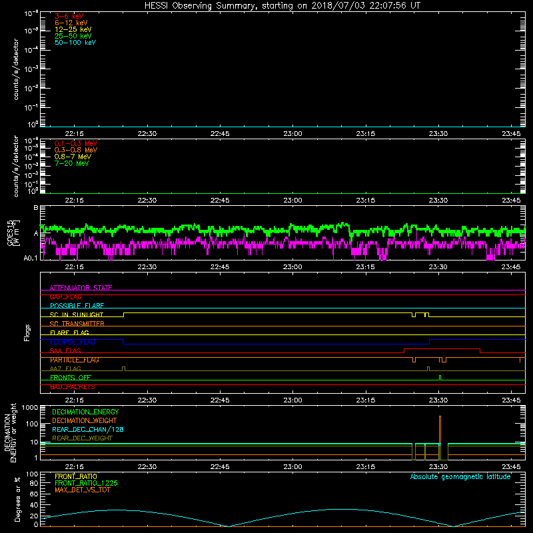The image size is (533, 533).
Task: Click the 0.8-7 MeV legend label
Action: (x=73, y=157)
